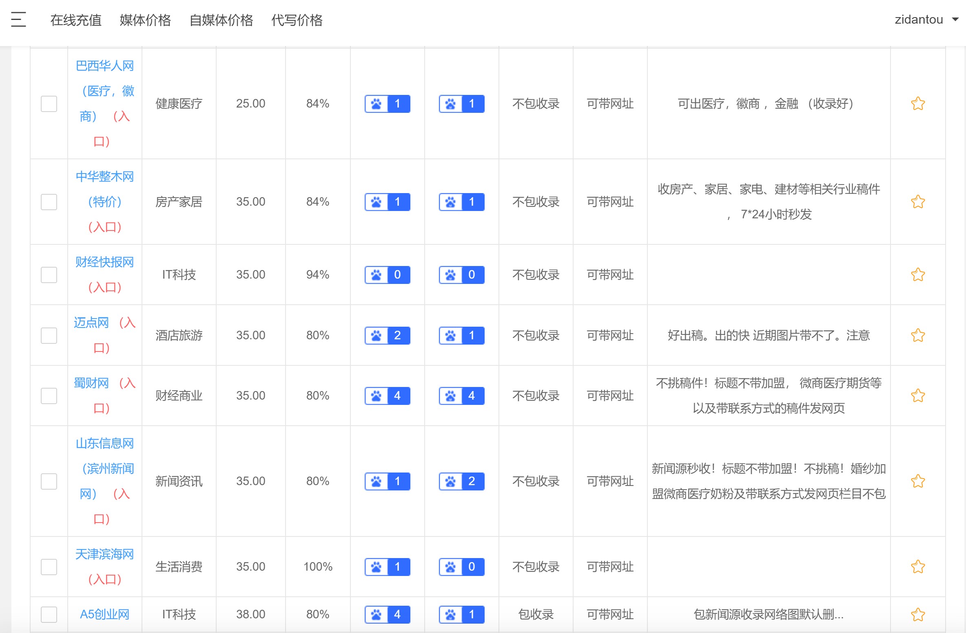Click the 100% rate cell
966x633 pixels.
318,567
